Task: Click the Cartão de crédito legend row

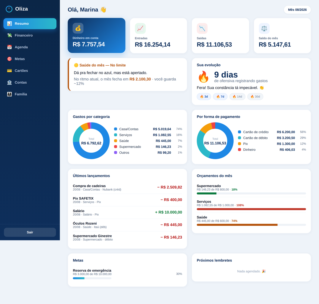Action: pyautogui.click(x=272, y=132)
